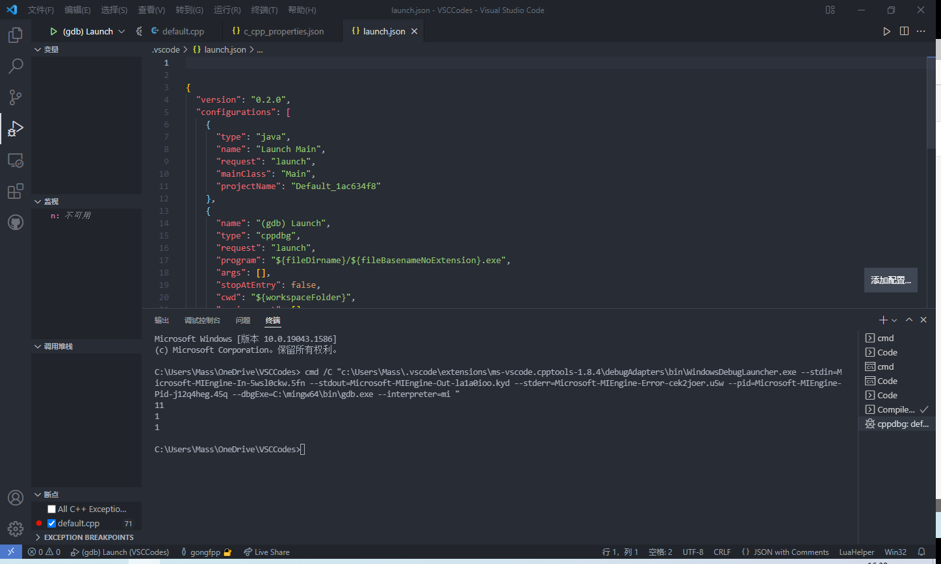Open the Accounts menu icon
941x564 pixels.
tap(16, 498)
